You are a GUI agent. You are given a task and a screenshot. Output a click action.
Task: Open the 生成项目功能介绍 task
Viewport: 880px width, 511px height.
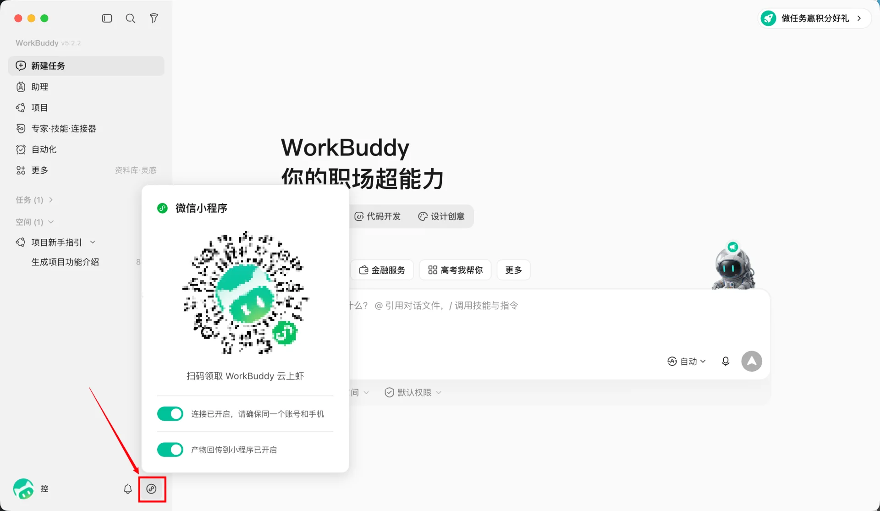(x=65, y=262)
